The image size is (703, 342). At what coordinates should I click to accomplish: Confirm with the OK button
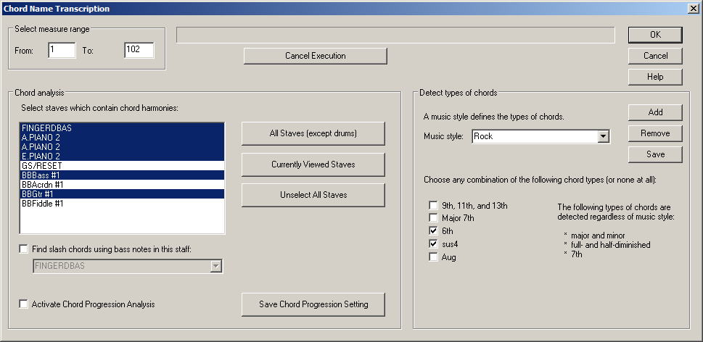654,35
